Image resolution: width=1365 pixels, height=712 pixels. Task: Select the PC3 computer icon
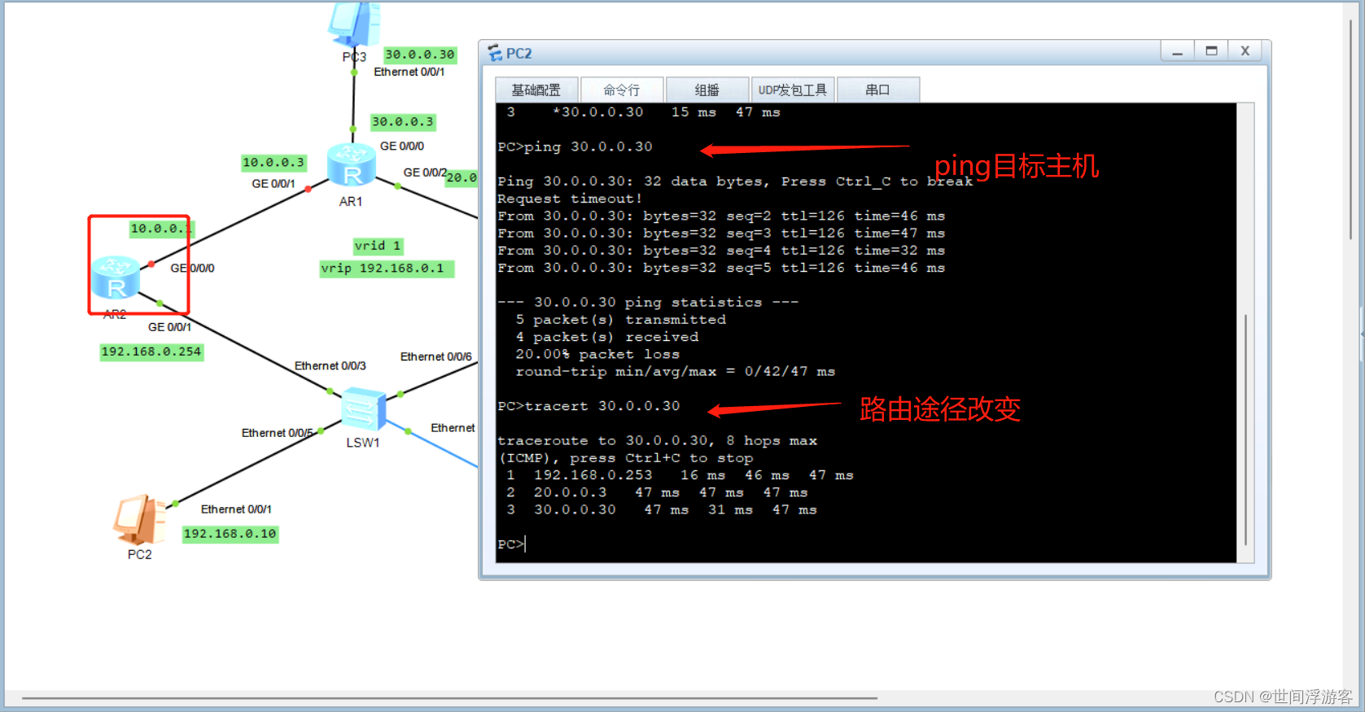[355, 23]
